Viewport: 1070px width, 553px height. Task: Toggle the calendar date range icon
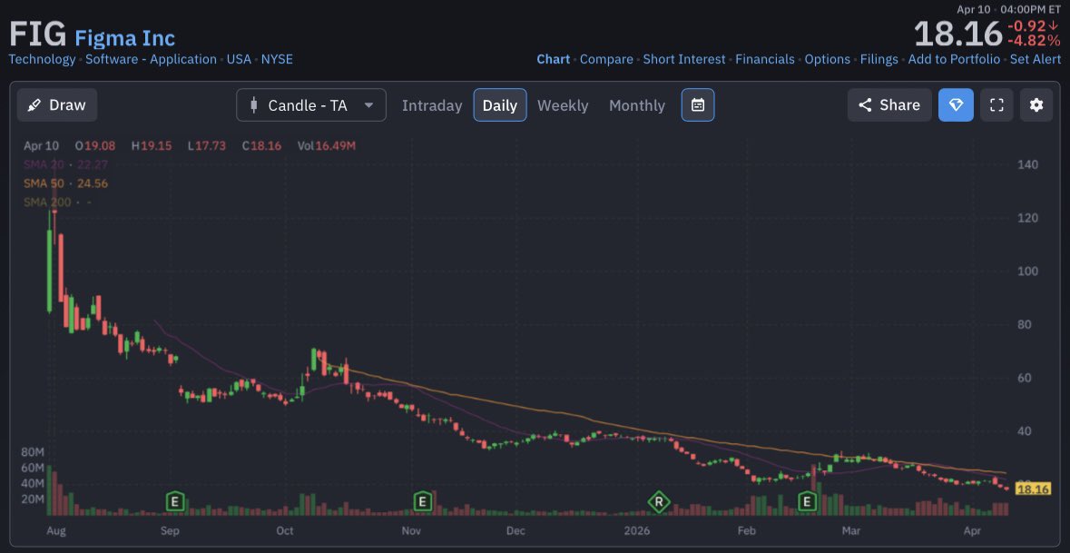click(697, 105)
